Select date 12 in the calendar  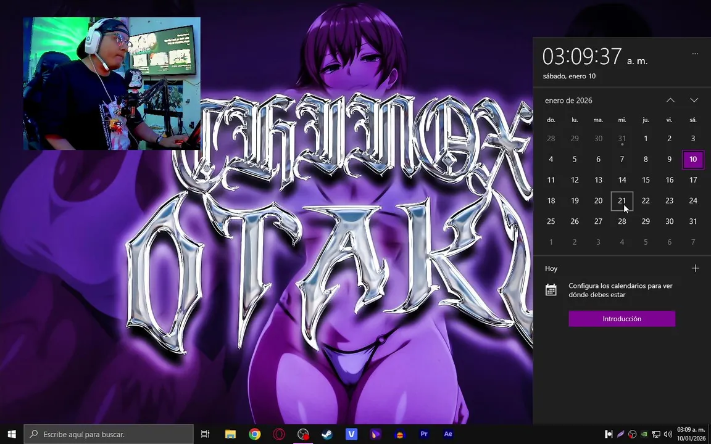click(x=575, y=180)
